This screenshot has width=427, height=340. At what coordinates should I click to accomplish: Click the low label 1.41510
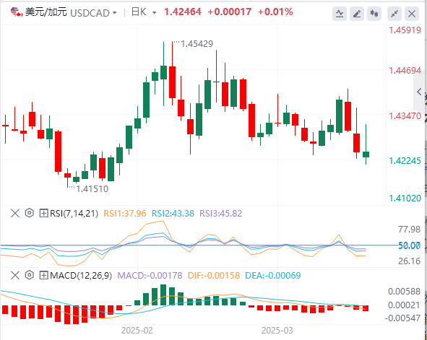[92, 188]
